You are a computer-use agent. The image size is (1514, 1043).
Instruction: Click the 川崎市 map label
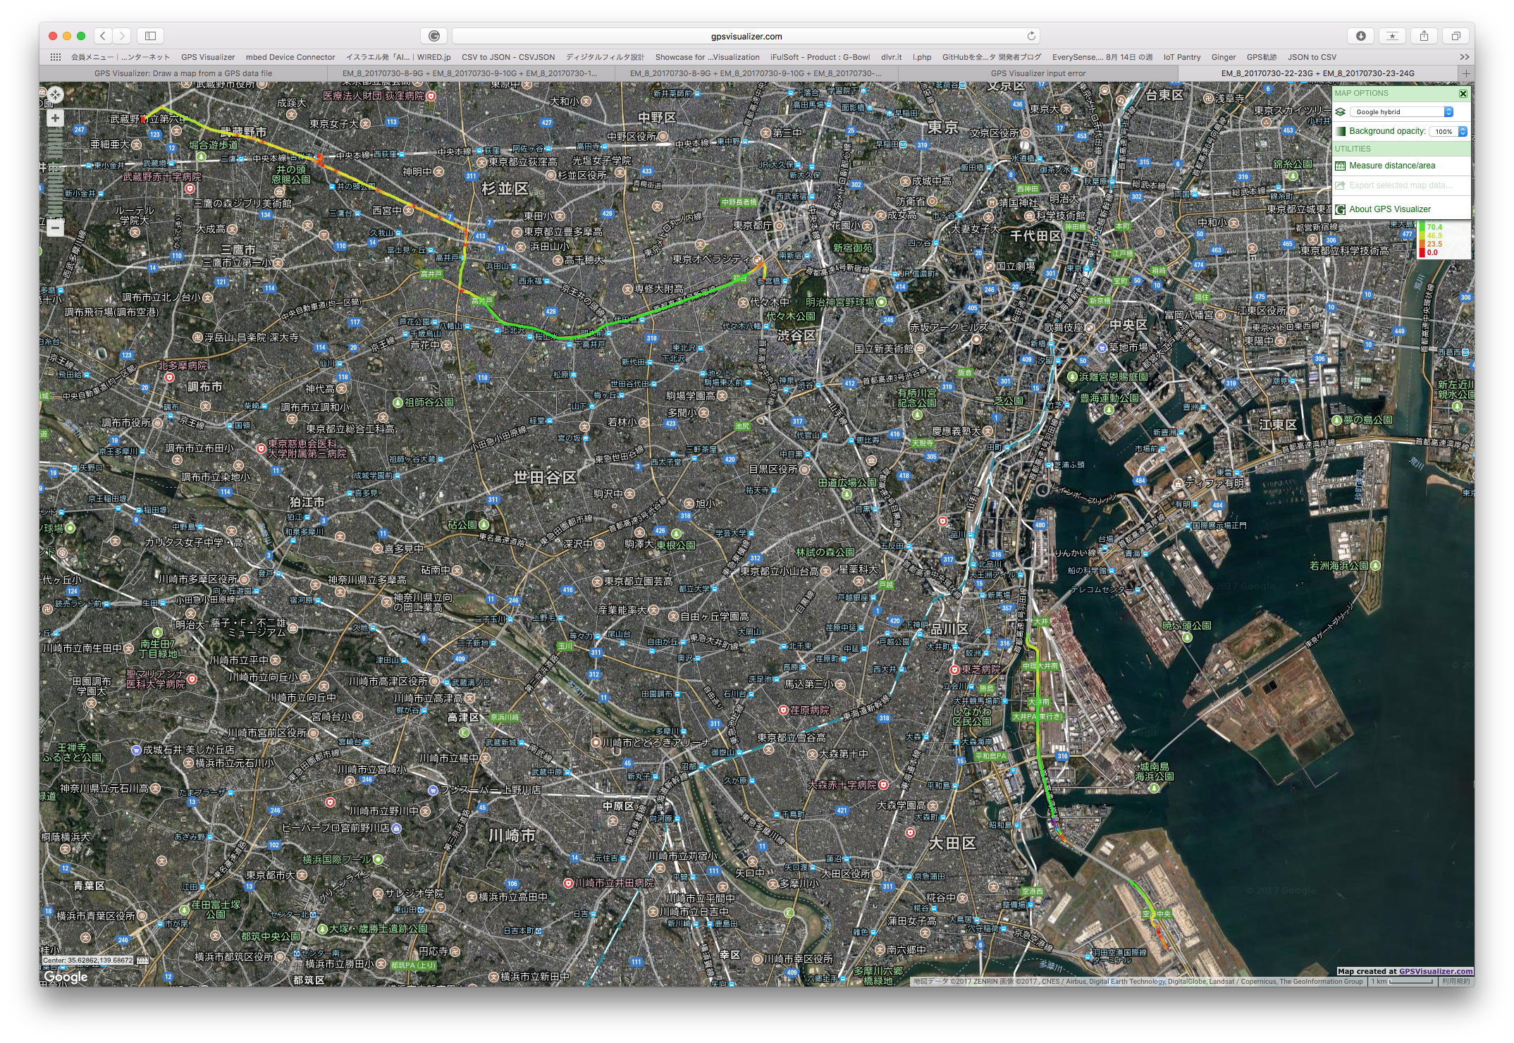click(512, 835)
